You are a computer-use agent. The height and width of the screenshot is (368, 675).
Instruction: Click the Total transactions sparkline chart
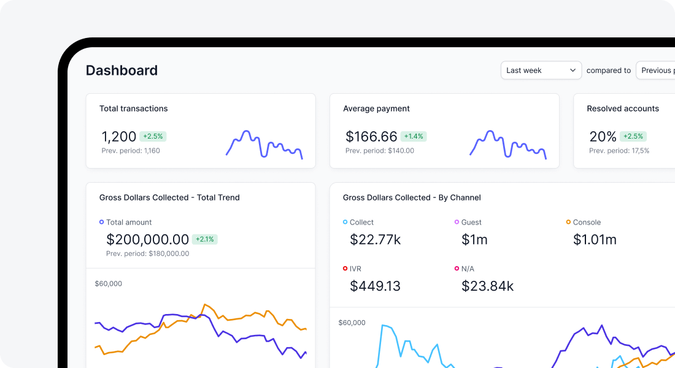(x=264, y=144)
